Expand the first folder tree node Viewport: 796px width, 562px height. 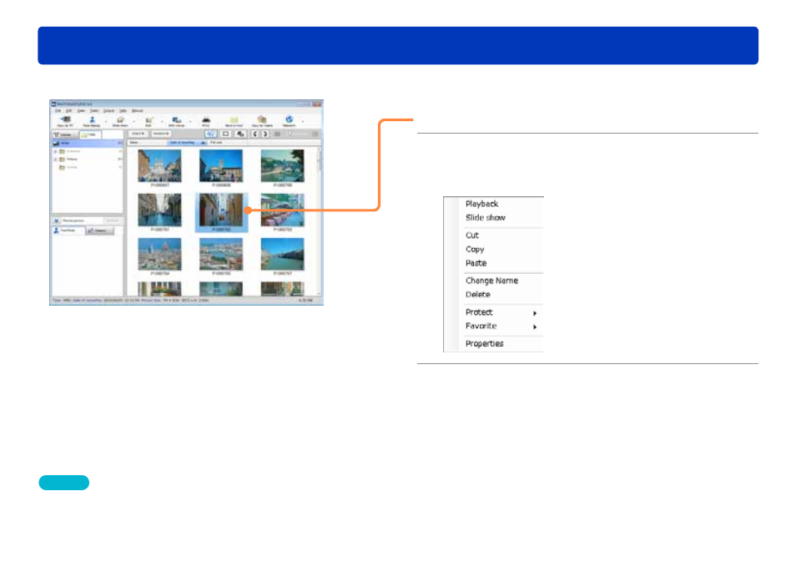55,151
